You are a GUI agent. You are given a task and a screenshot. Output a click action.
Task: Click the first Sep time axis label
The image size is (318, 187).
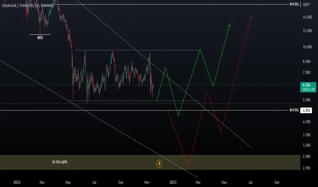coord(121,182)
